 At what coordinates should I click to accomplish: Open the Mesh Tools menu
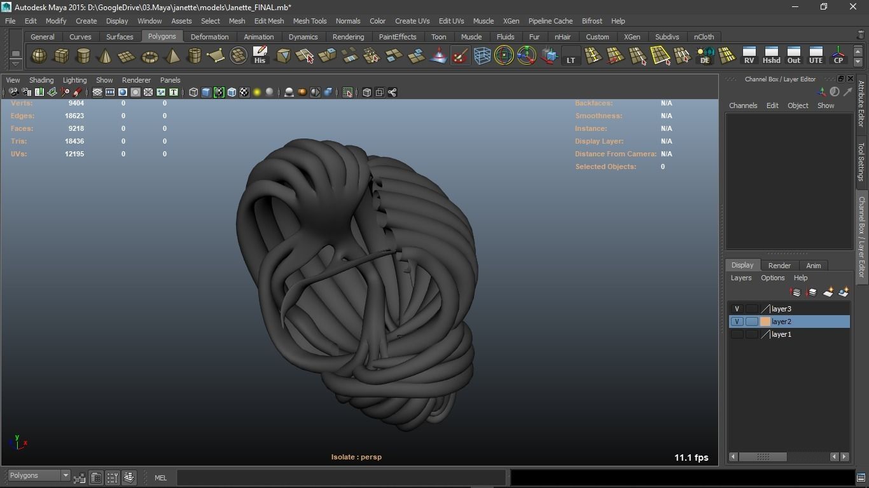(x=310, y=21)
